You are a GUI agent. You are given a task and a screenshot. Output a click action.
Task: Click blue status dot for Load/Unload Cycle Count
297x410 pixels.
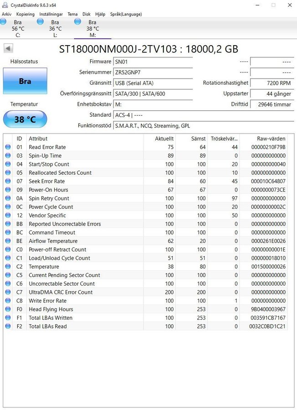(8, 258)
